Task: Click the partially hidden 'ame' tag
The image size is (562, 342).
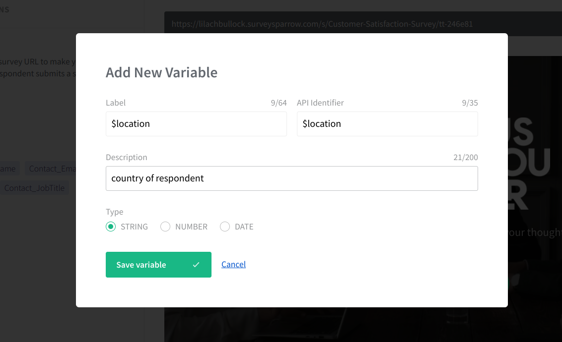Action: tap(8, 169)
